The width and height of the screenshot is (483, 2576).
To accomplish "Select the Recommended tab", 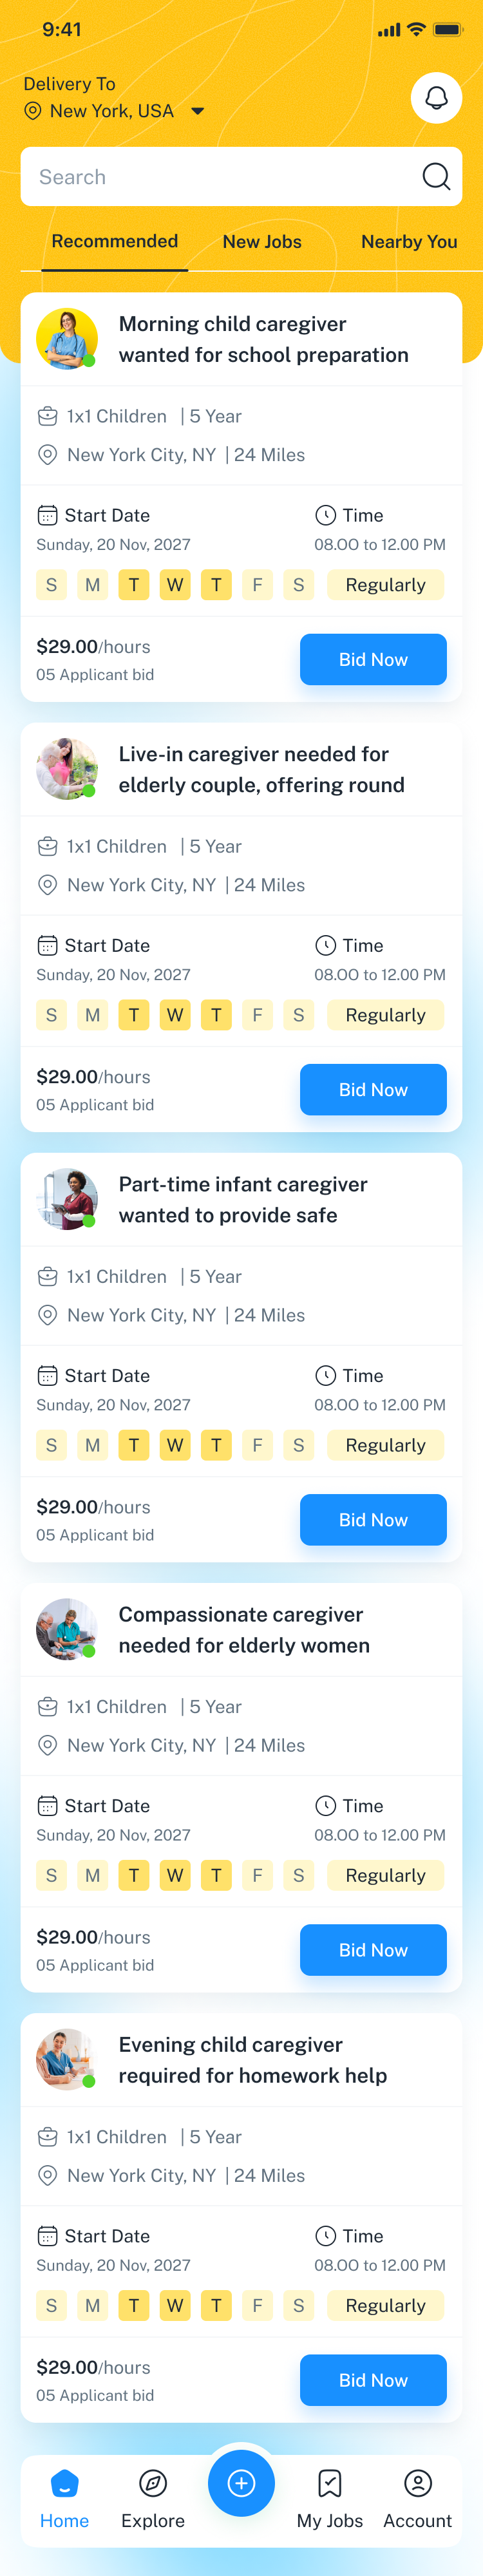I will click(115, 242).
